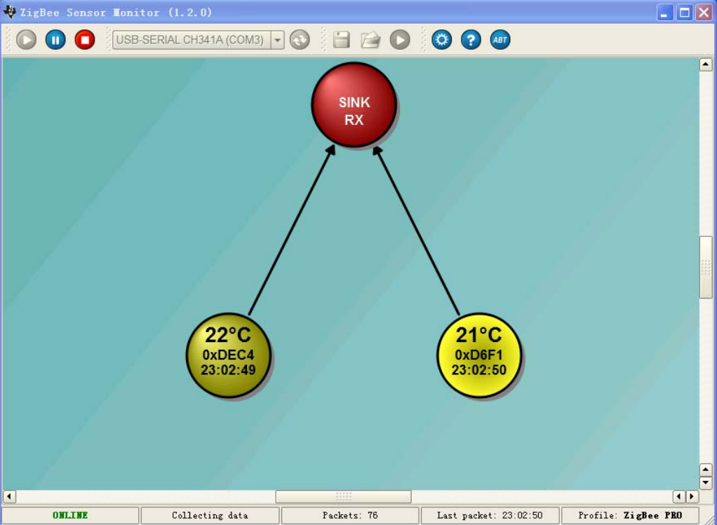717x525 pixels.
Task: Open the Help question mark icon
Action: pos(470,40)
